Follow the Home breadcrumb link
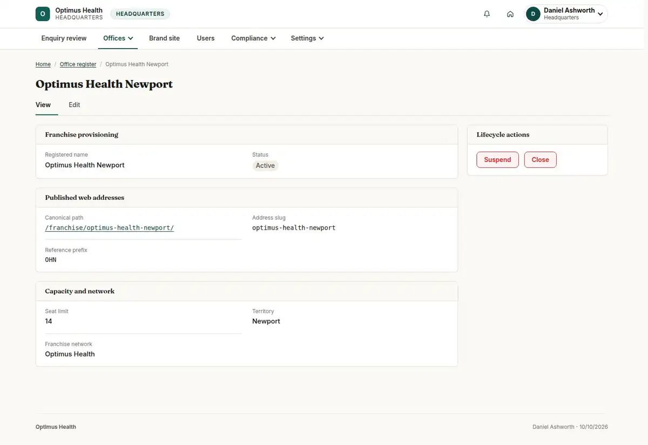The width and height of the screenshot is (648, 445). [43, 64]
